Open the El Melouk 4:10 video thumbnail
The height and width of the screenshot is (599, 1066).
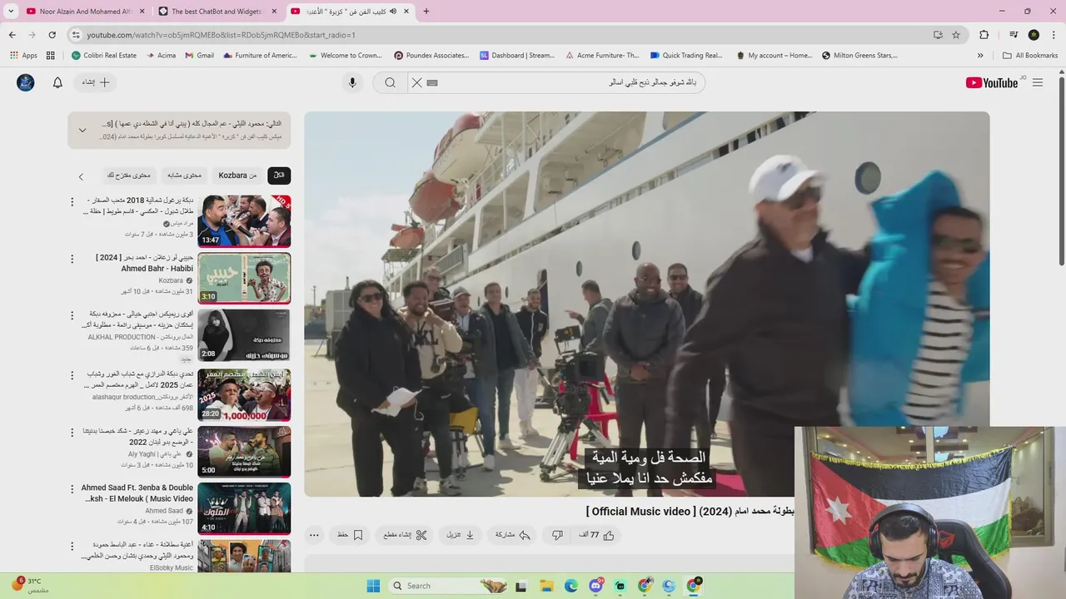click(244, 508)
